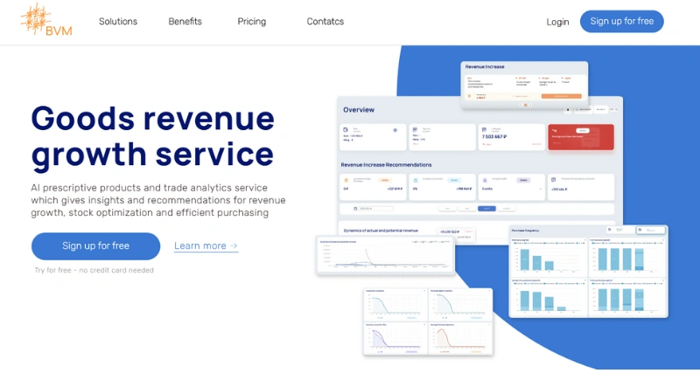Click the orange button in the Revenue Increase card
This screenshot has height=373, width=700.
[561, 97]
